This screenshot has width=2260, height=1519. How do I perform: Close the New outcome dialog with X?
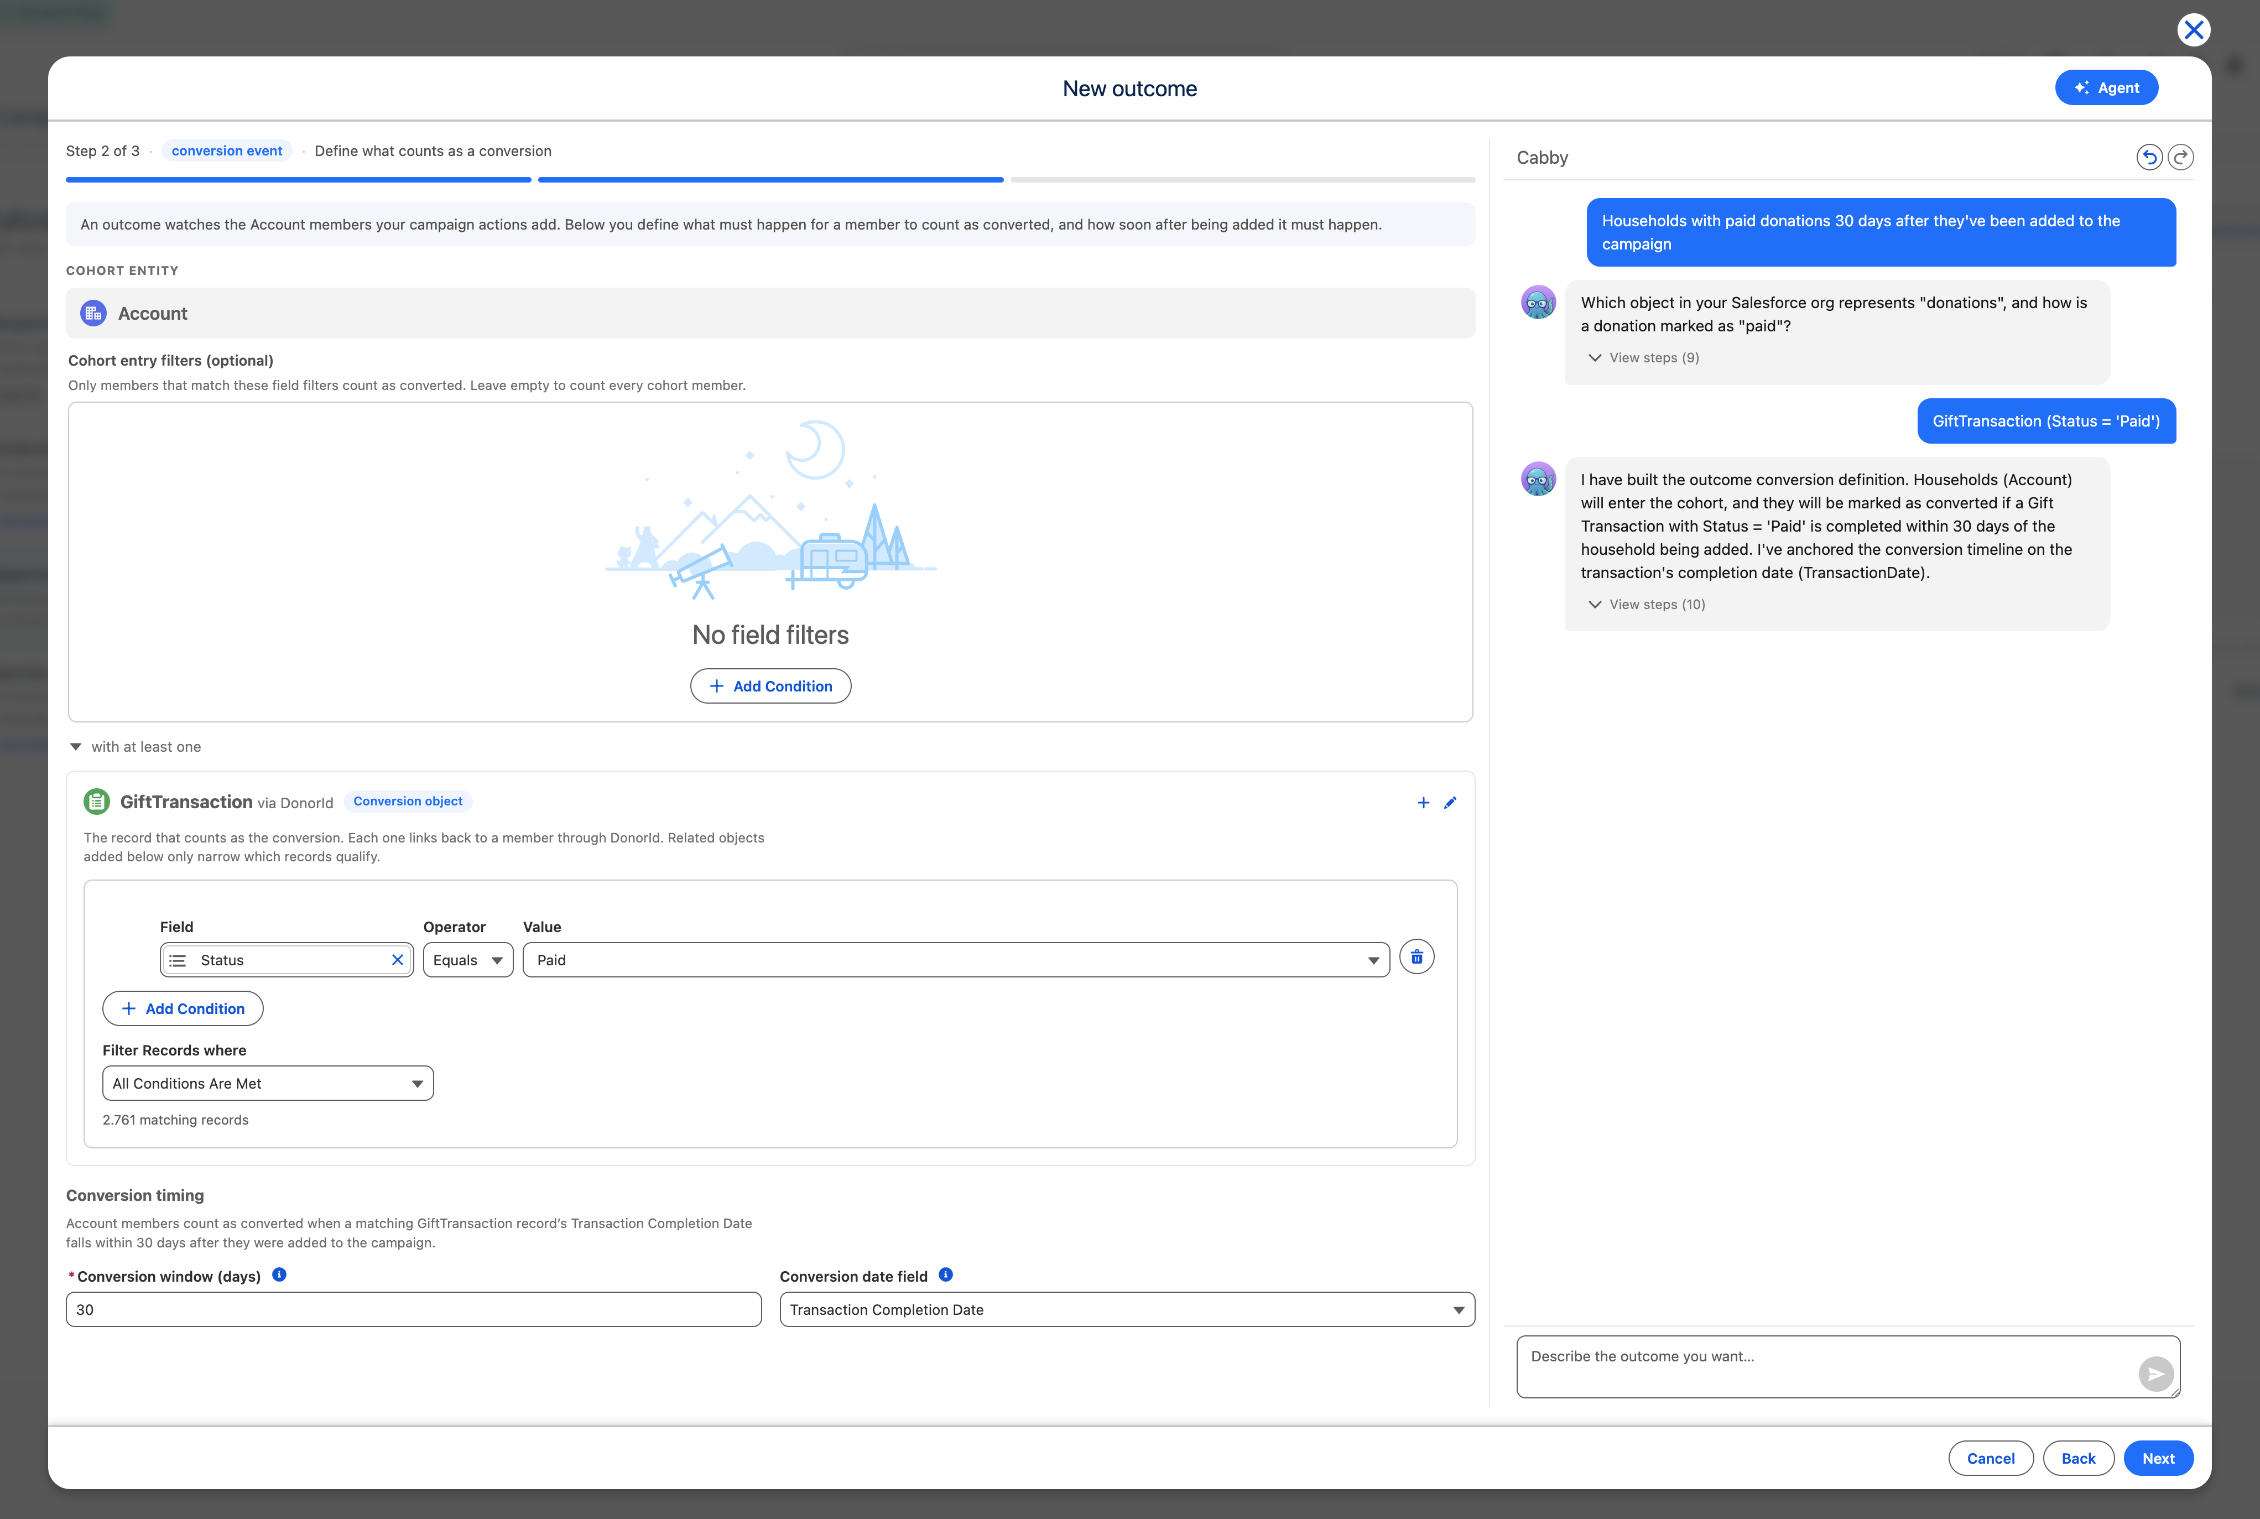coord(2193,30)
